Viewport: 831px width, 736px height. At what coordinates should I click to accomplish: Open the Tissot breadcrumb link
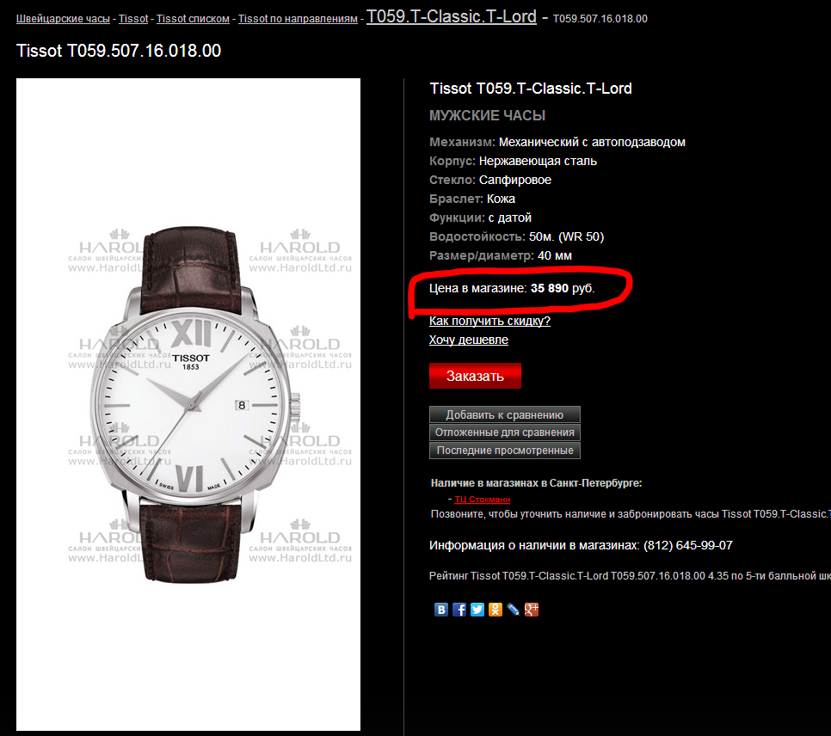coord(133,19)
